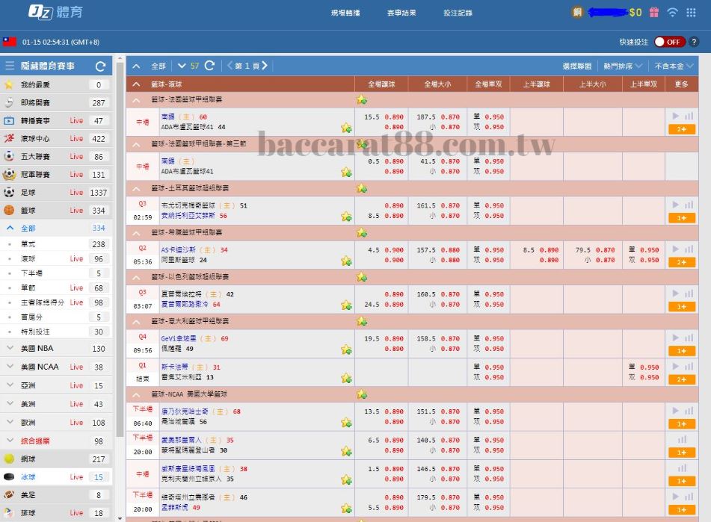Click the hamburger icon beside 隱藏體育賽事

tap(10, 66)
